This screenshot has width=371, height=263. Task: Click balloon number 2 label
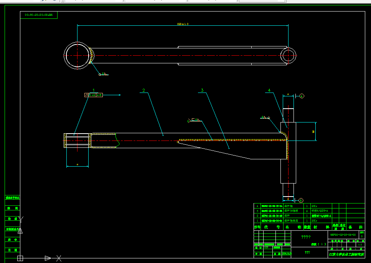pos(143,90)
